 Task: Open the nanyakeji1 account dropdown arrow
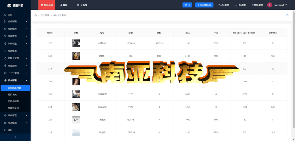click(x=286, y=5)
